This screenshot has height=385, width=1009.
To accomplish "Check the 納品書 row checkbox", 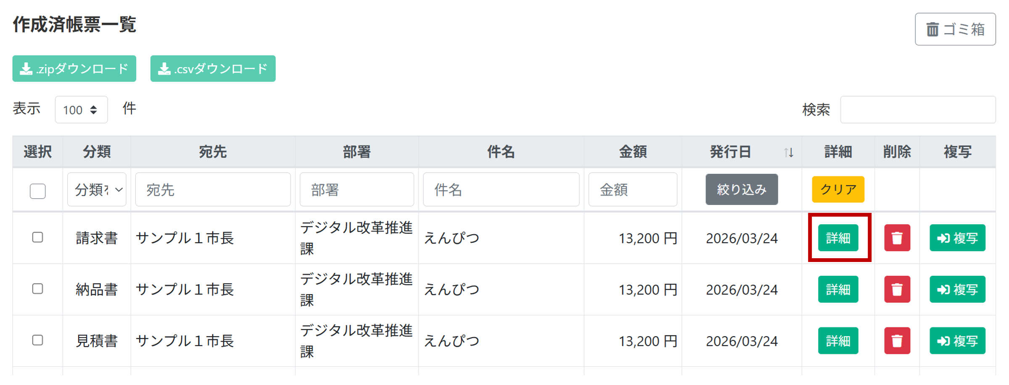I will [x=38, y=289].
